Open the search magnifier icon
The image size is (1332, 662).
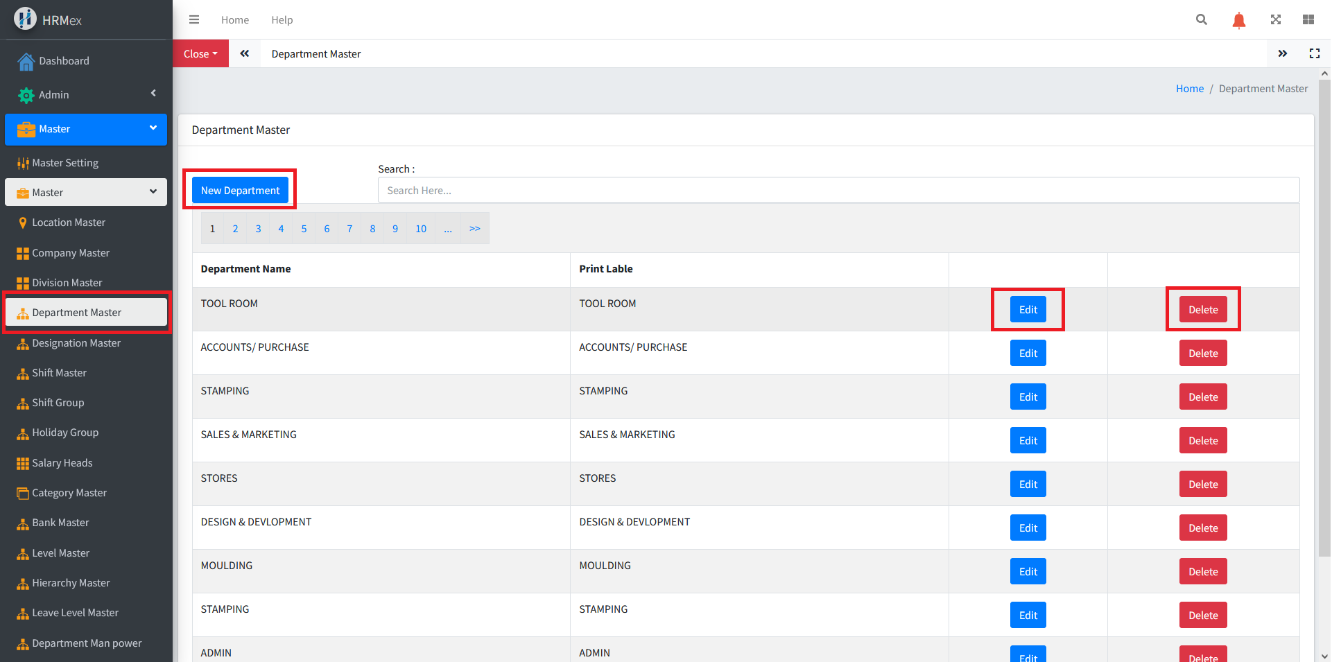[x=1202, y=19]
